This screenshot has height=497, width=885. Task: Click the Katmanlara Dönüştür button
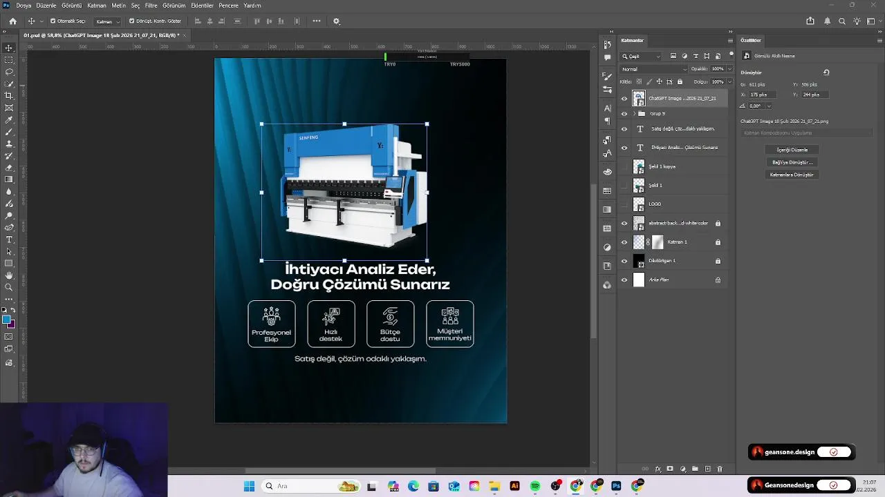point(792,175)
